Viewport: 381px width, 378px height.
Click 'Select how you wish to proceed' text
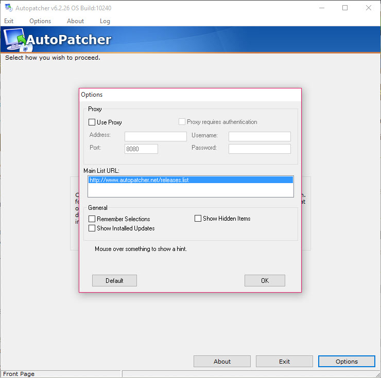(x=53, y=58)
